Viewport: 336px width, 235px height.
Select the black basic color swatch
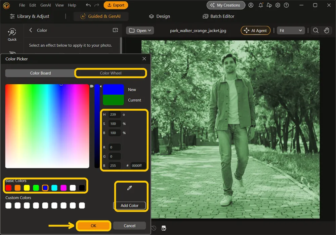82,188
